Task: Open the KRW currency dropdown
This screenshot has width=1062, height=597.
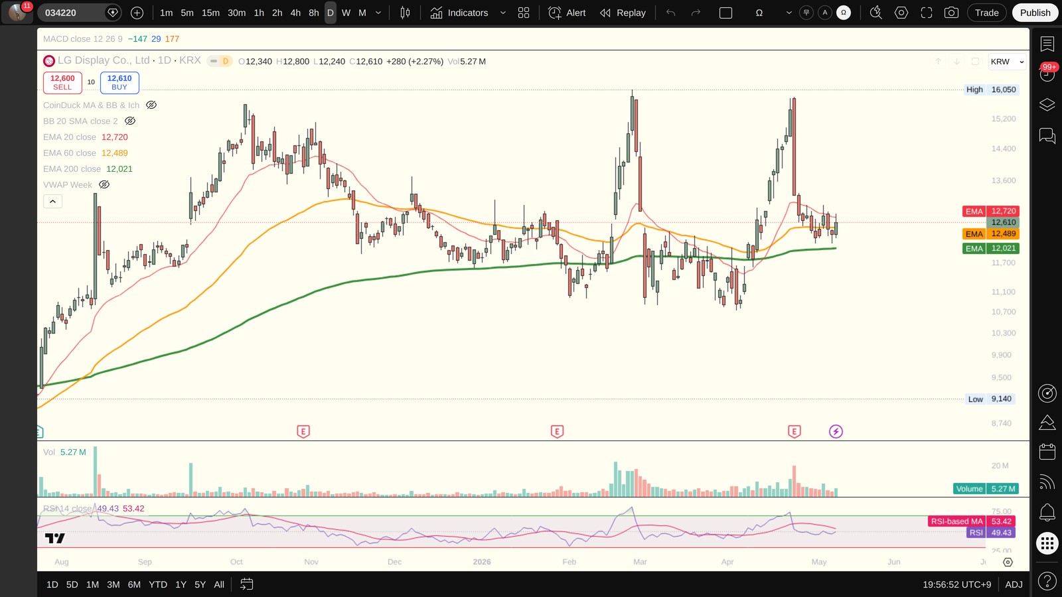Action: pos(1007,62)
